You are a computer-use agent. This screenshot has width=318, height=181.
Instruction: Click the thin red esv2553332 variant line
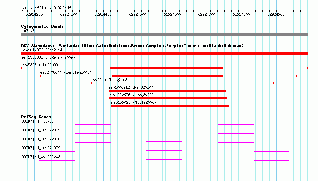tap(164, 61)
